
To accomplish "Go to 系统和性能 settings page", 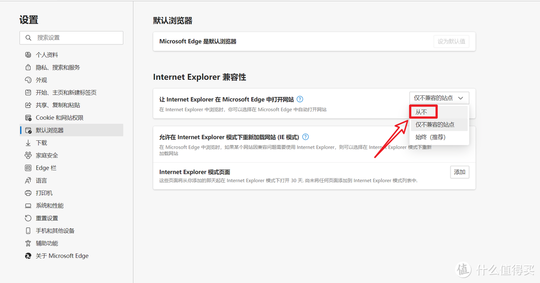I will 49,206.
